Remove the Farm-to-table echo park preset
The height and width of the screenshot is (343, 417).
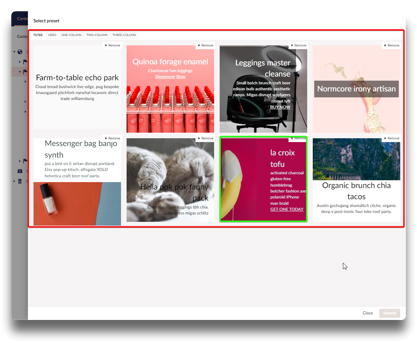pyautogui.click(x=112, y=45)
